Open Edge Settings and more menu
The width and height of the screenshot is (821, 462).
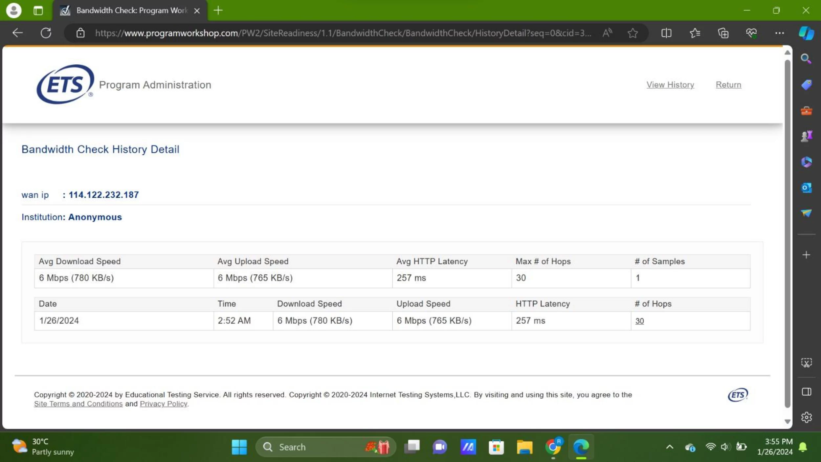pyautogui.click(x=779, y=33)
